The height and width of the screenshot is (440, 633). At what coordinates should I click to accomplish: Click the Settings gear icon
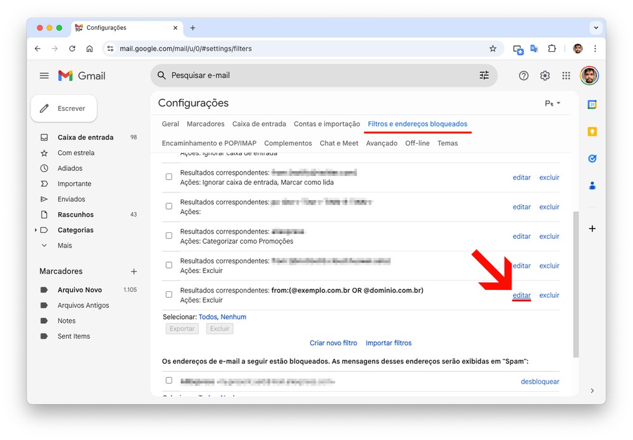[545, 76]
